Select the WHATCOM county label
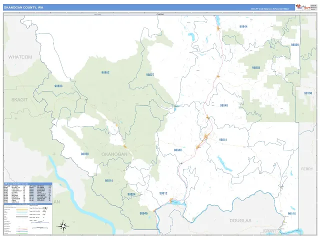Viewport: 320px width, 240px height. (20, 57)
